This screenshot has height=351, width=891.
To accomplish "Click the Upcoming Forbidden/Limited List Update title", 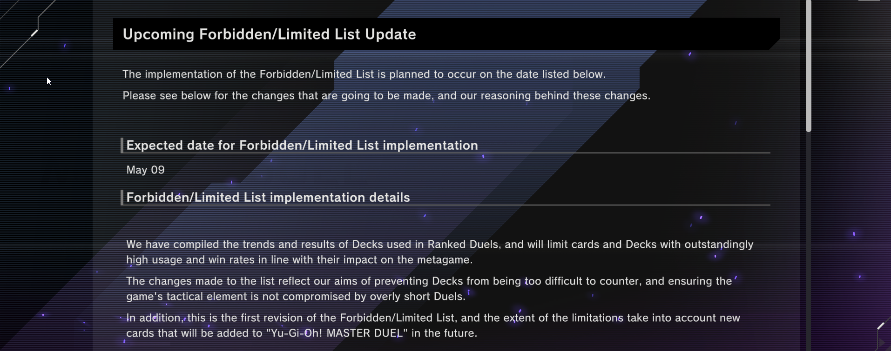I will (269, 34).
